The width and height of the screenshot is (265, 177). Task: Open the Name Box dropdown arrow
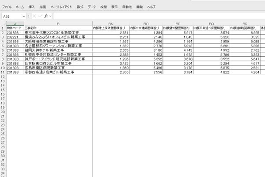point(24,16)
